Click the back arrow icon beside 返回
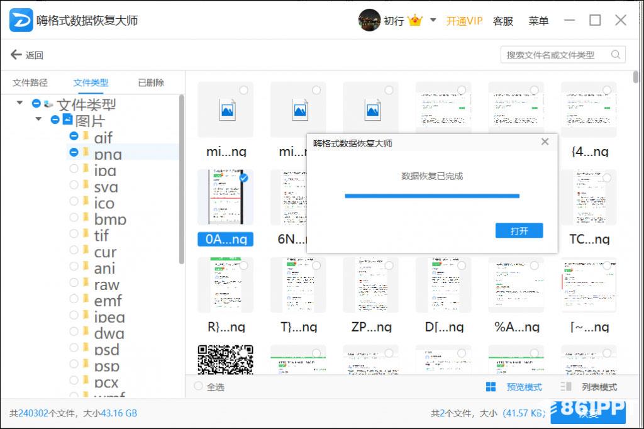Screen dimensions: 644x429 pyautogui.click(x=16, y=55)
